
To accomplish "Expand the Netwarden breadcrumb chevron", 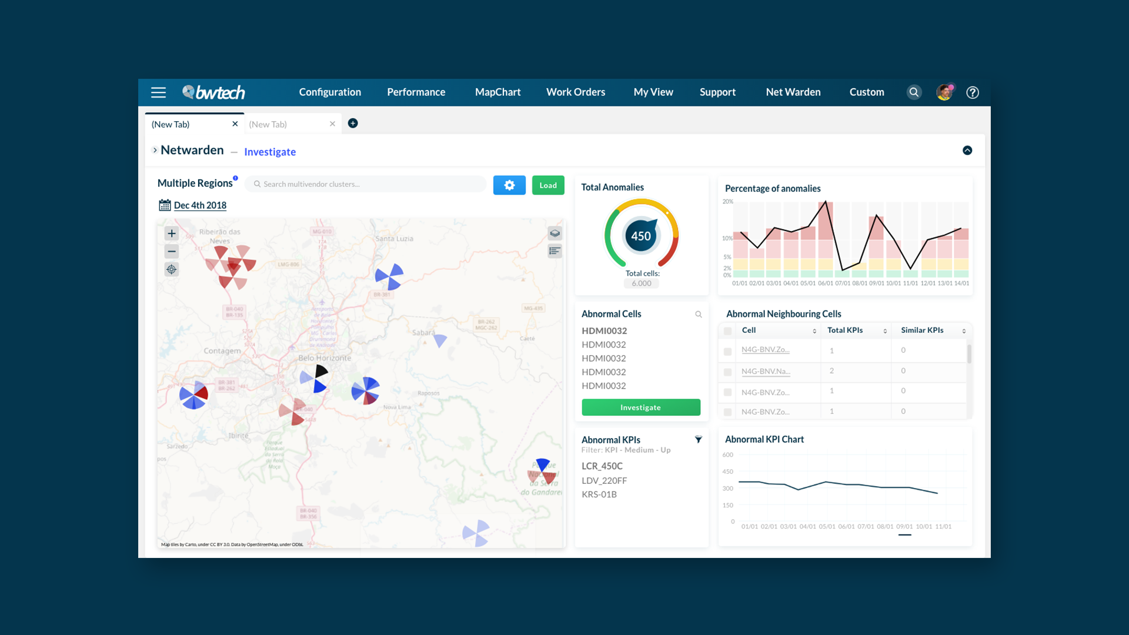I will 155,151.
